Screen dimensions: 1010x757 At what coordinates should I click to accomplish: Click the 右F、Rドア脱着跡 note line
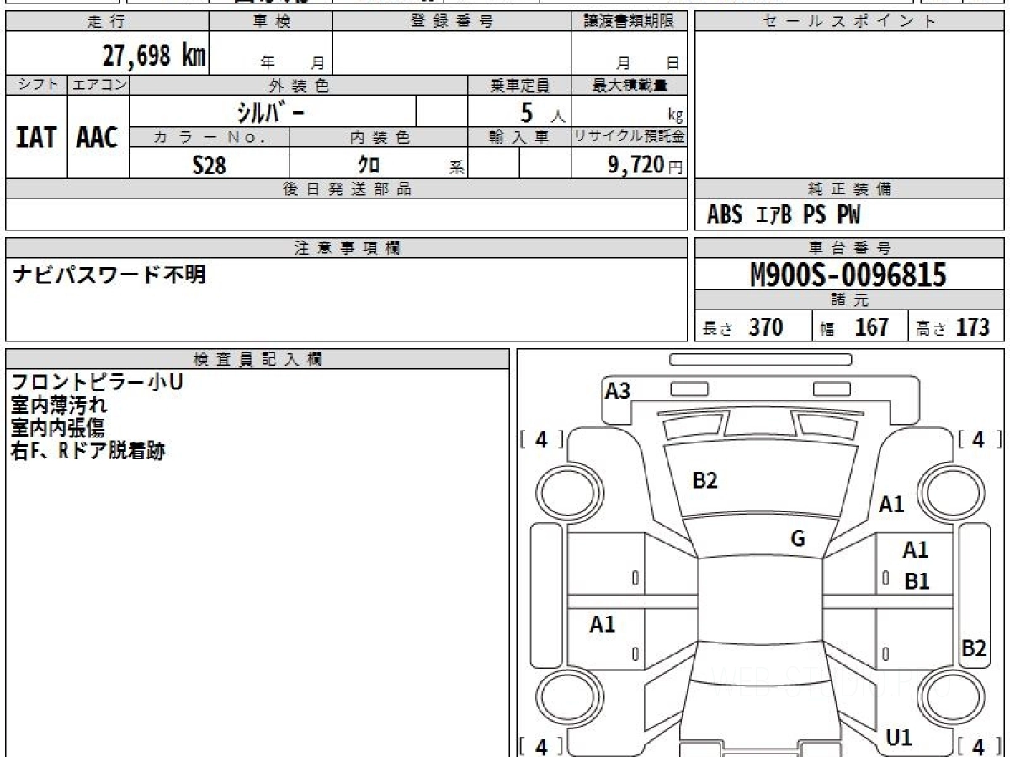[88, 451]
